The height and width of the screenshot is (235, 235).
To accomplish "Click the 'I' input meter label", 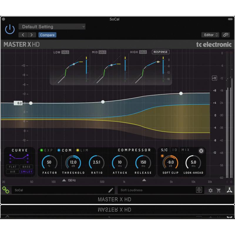I will click(x=227, y=182).
